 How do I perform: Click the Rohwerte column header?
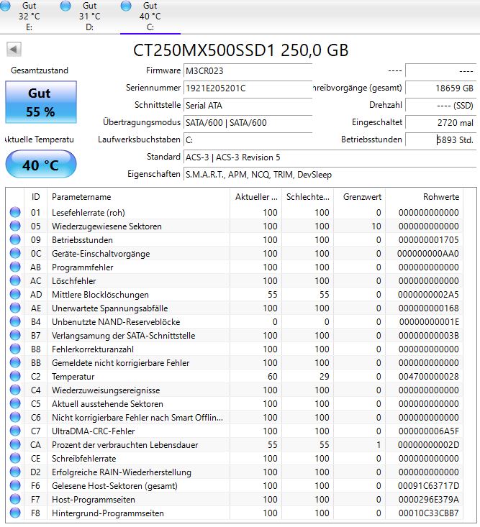tap(424, 197)
